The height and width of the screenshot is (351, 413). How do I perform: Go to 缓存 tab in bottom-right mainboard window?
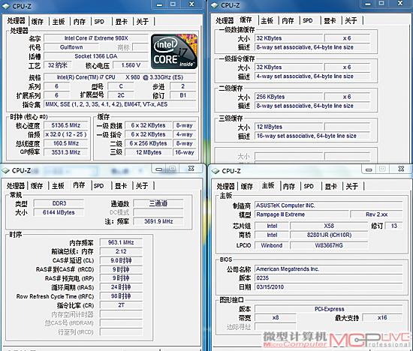(247, 186)
